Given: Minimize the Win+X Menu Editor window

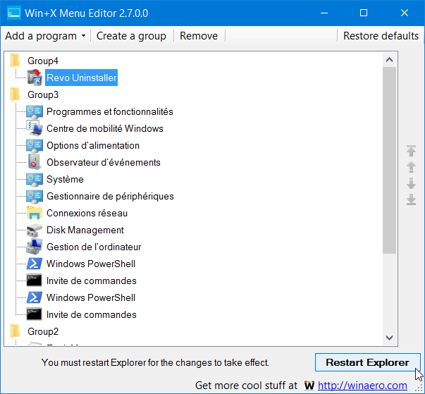Looking at the screenshot, I should [x=324, y=13].
